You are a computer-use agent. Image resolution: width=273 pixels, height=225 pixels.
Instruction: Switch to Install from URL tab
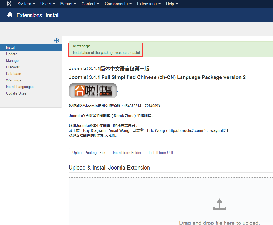coord(161,153)
